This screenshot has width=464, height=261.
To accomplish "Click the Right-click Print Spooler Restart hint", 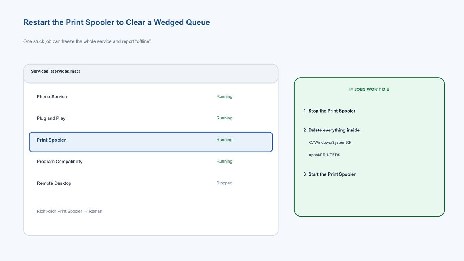I will (70, 211).
